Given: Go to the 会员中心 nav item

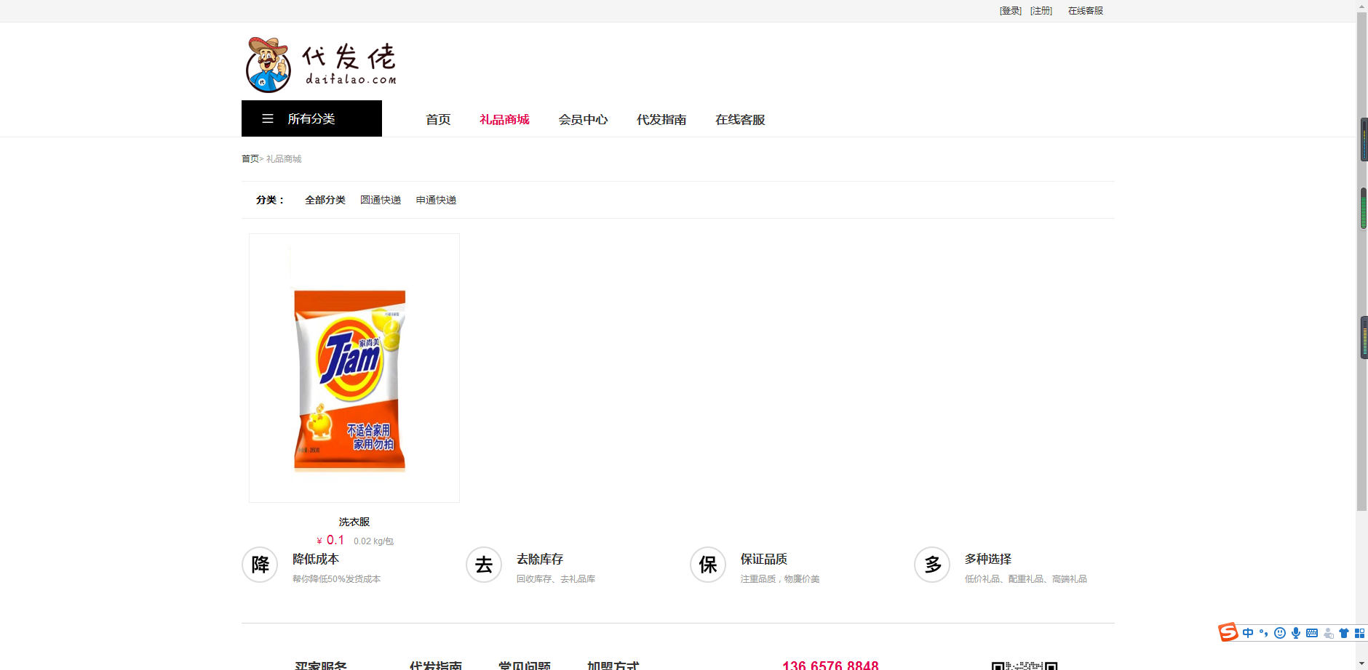Looking at the screenshot, I should [x=583, y=119].
